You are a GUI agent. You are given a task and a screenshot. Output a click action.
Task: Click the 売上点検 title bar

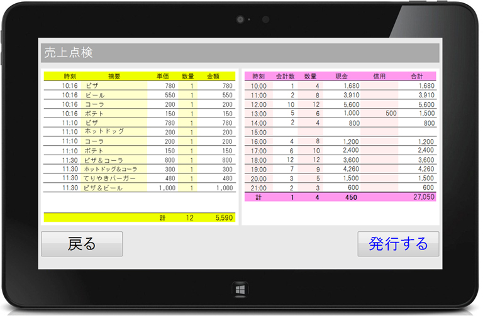coord(240,53)
